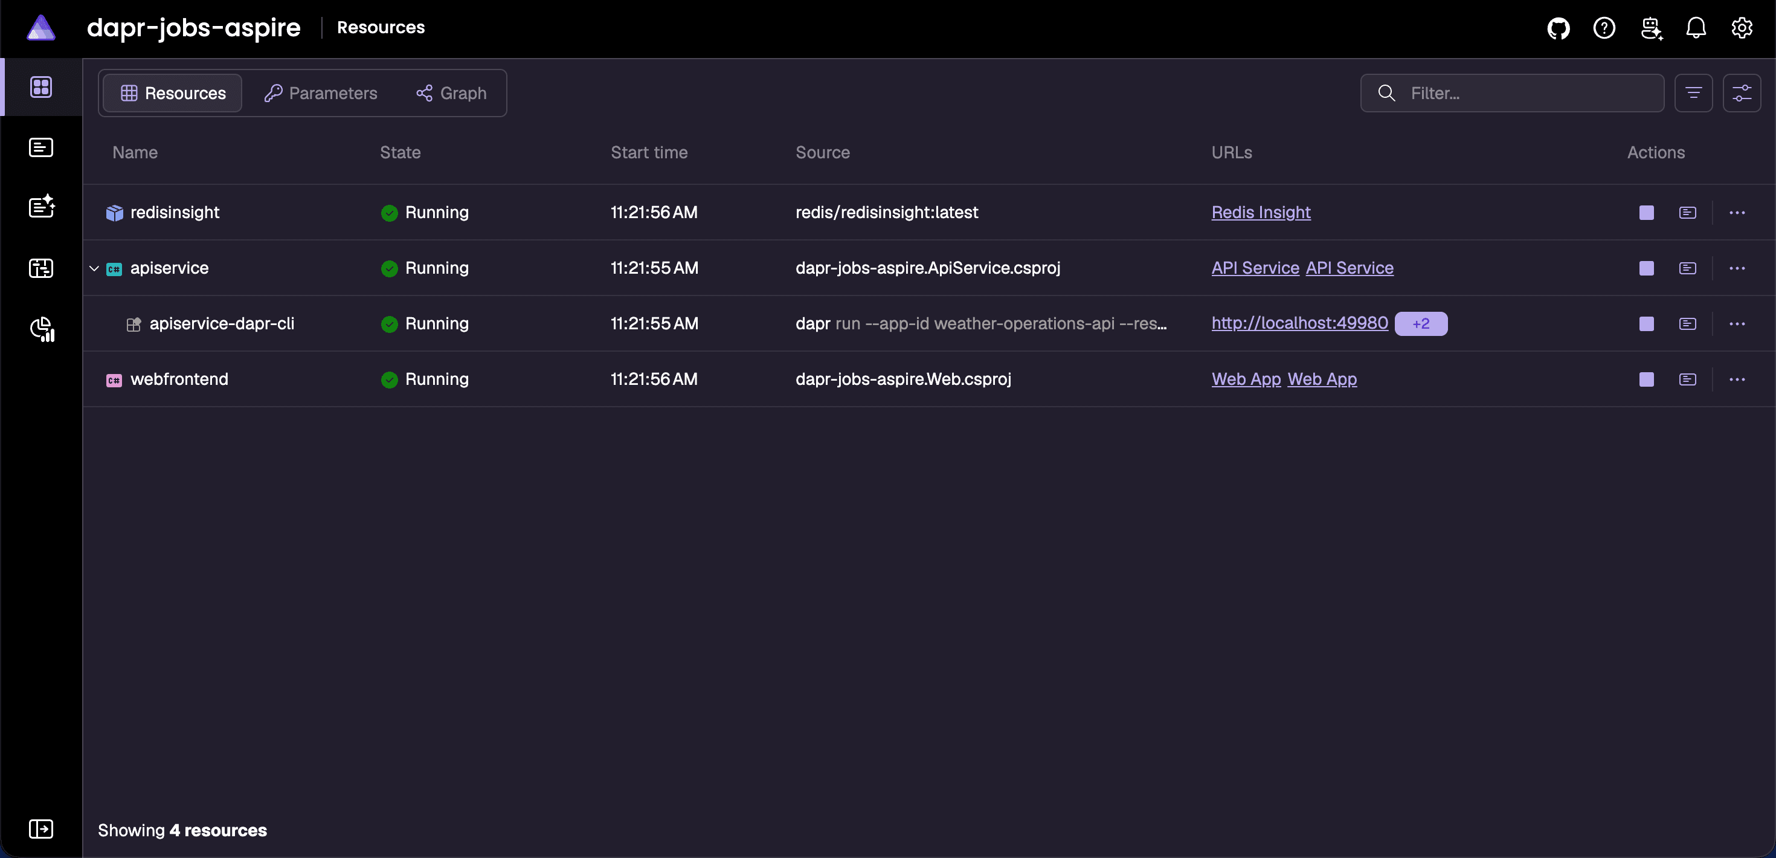1776x858 pixels.
Task: Open the first API Service link
Action: 1255,268
